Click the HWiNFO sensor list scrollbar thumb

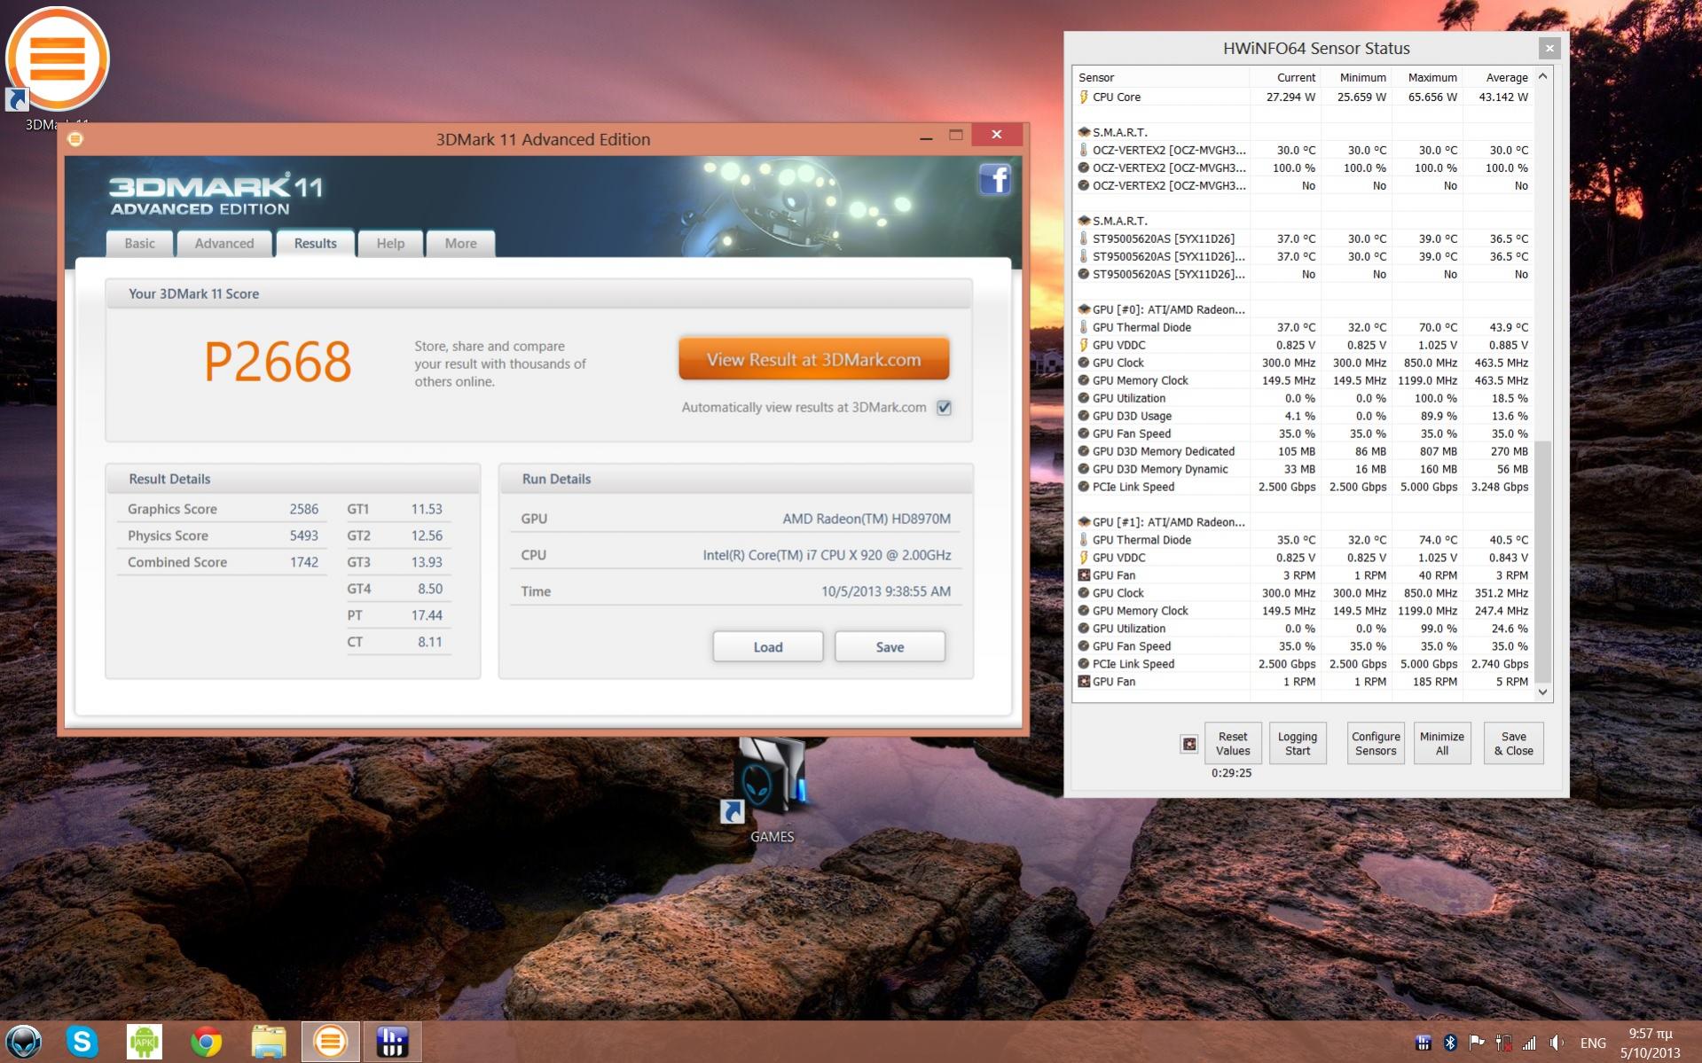(x=1543, y=560)
